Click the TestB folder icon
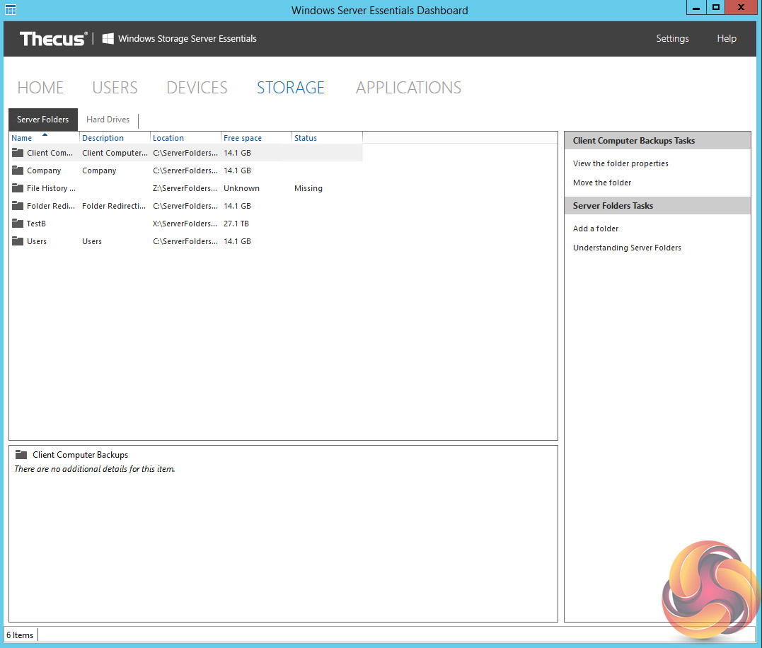Image resolution: width=762 pixels, height=648 pixels. coord(18,224)
